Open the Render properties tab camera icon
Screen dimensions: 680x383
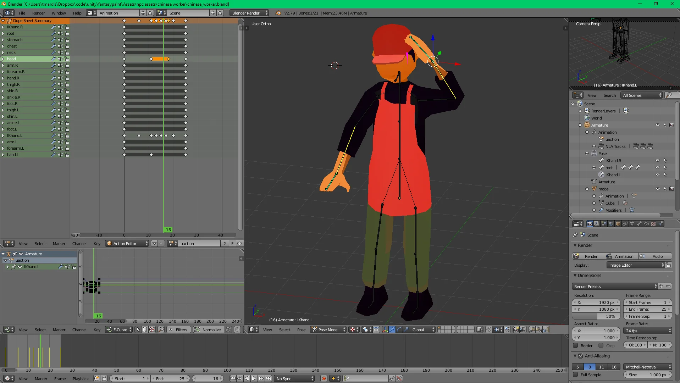tap(590, 224)
